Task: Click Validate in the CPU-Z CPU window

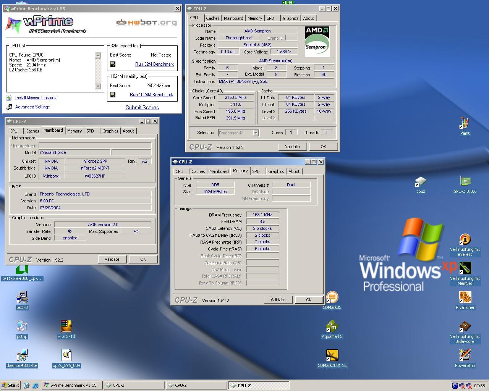Action: point(292,147)
